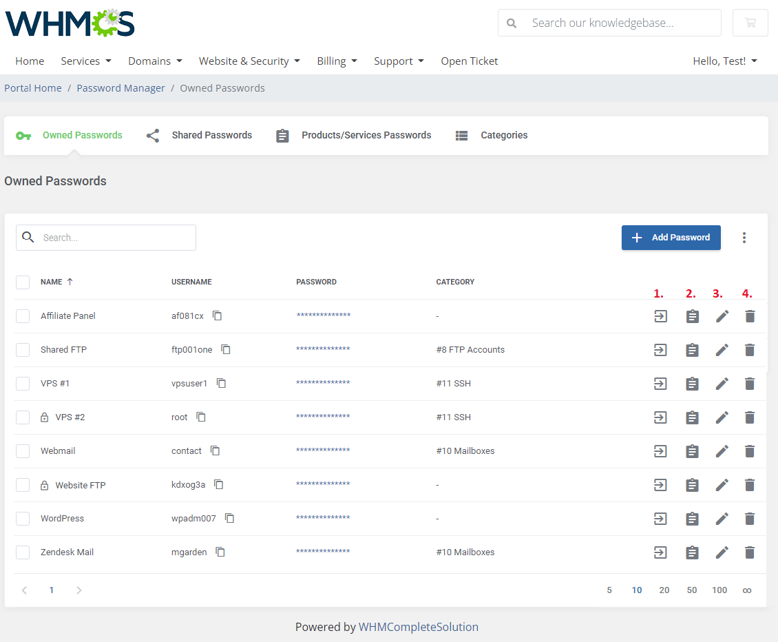Switch to the Shared Passwords tab

click(200, 136)
